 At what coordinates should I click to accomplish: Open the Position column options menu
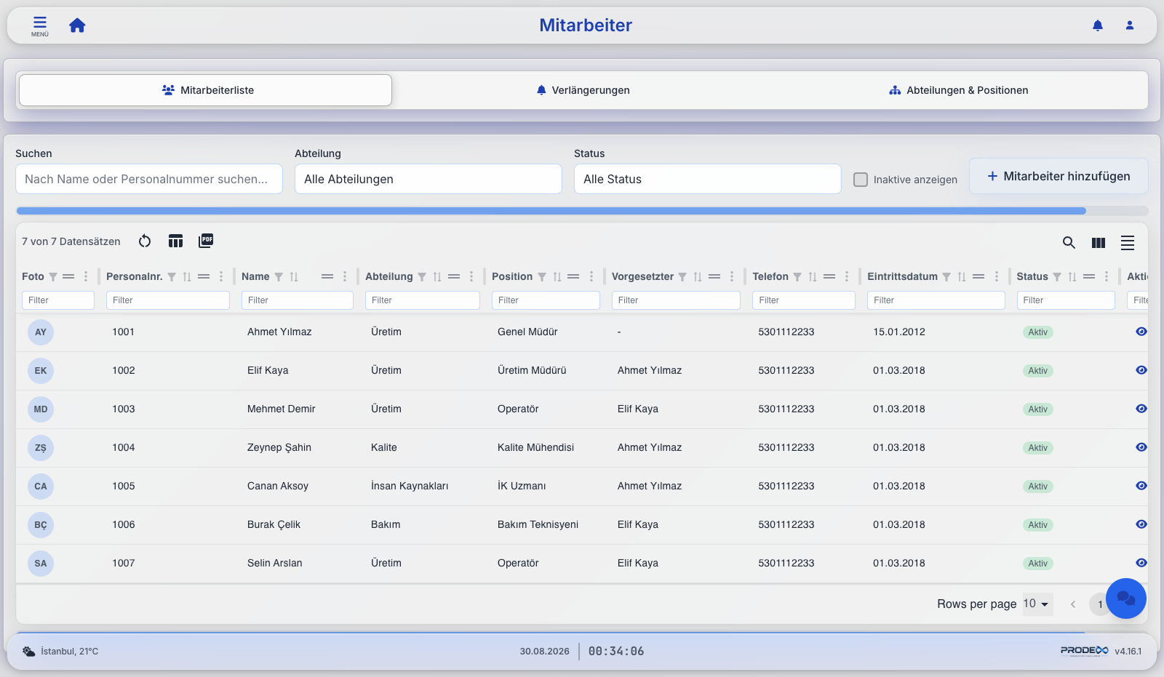click(591, 276)
